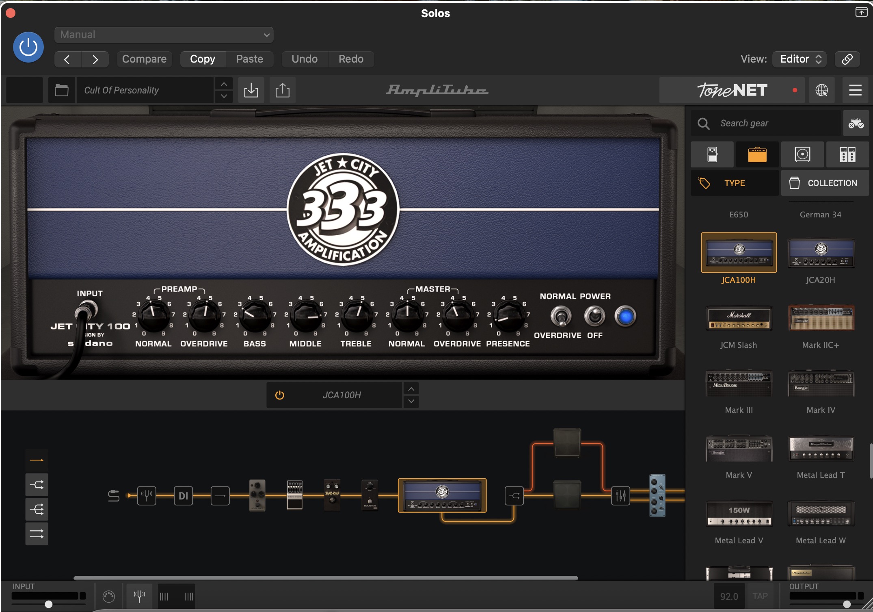The image size is (873, 612).
Task: Select the two-way split routing icon
Action: tap(37, 485)
